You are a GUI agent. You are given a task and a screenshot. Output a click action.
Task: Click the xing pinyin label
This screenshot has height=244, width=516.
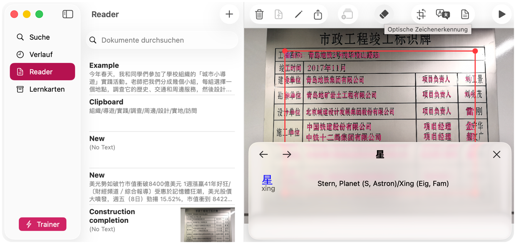click(268, 189)
